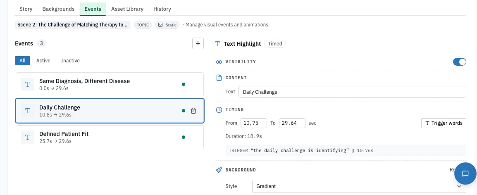477x195 pixels.
Task: Click the paintbrush icon beside BACKGROUND
Action: (219, 170)
